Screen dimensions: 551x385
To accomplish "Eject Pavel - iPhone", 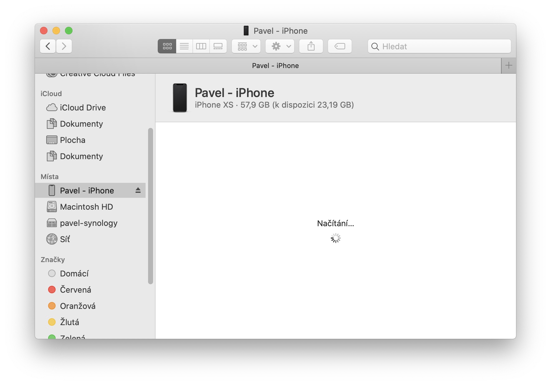I will (x=138, y=190).
